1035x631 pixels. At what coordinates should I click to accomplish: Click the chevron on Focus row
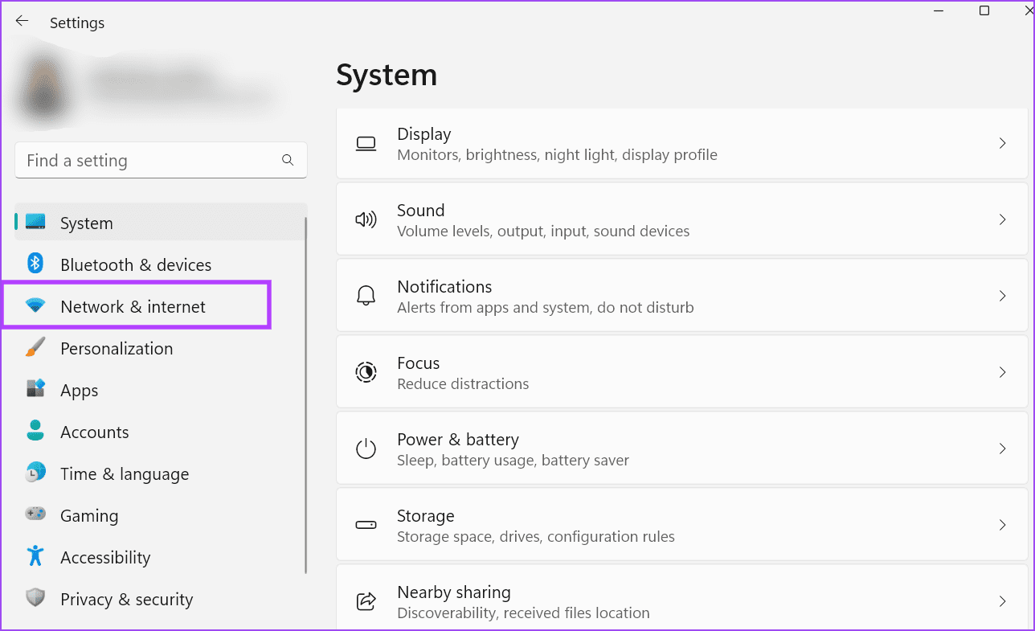[x=1002, y=372]
